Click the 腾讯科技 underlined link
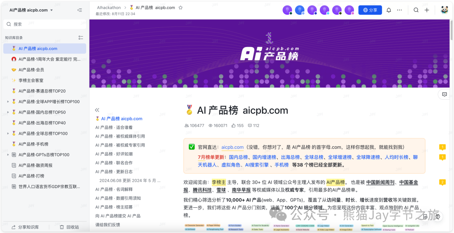Image resolution: width=454 pixels, height=233 pixels. click(x=202, y=190)
